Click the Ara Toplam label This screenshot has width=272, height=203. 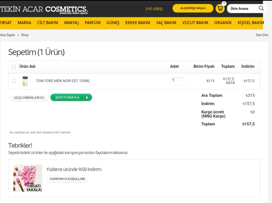click(x=212, y=95)
